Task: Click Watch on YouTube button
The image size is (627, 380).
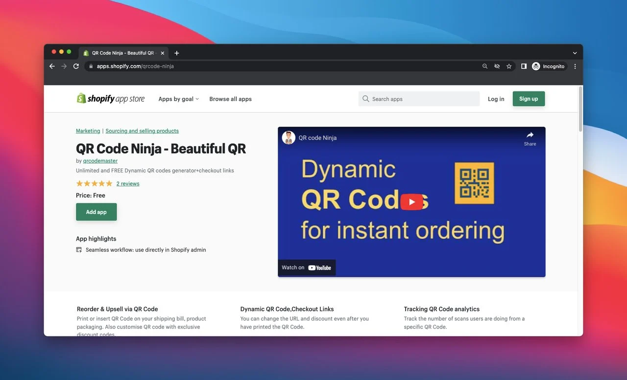Action: point(307,268)
